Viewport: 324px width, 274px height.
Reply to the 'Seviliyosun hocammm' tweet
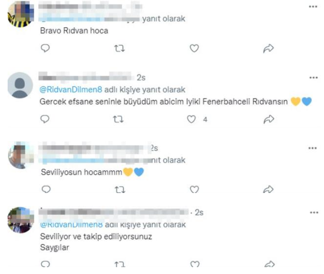(x=46, y=189)
